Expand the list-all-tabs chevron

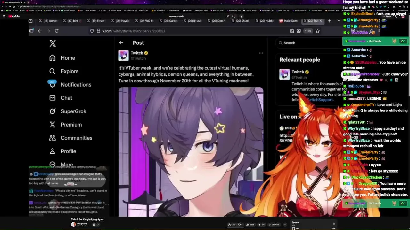coord(339,21)
